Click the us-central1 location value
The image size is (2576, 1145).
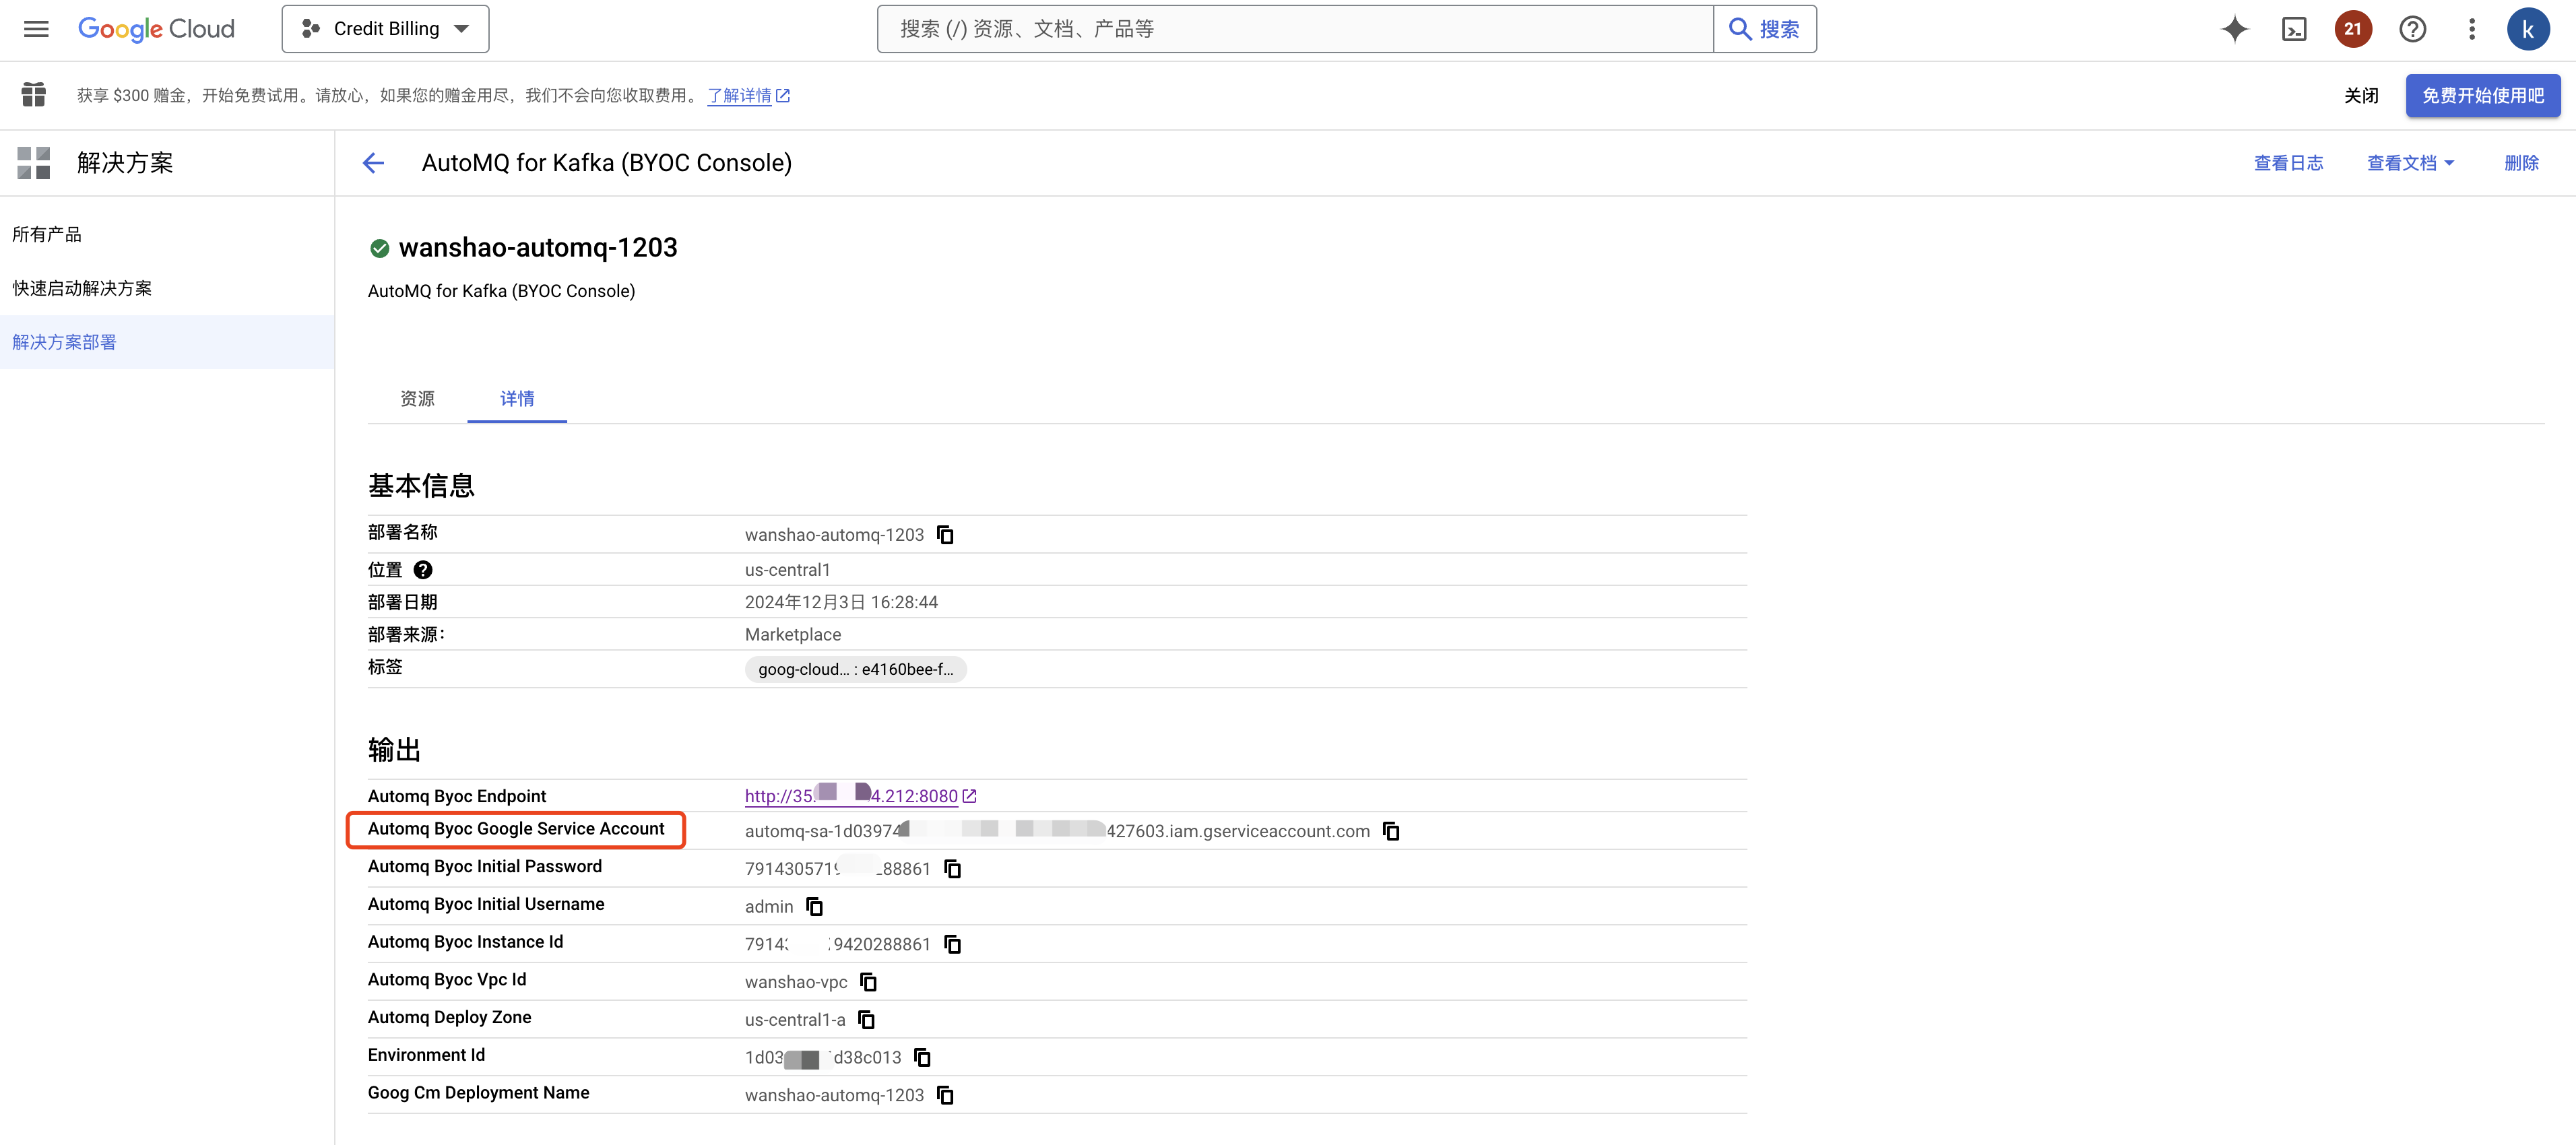click(787, 570)
